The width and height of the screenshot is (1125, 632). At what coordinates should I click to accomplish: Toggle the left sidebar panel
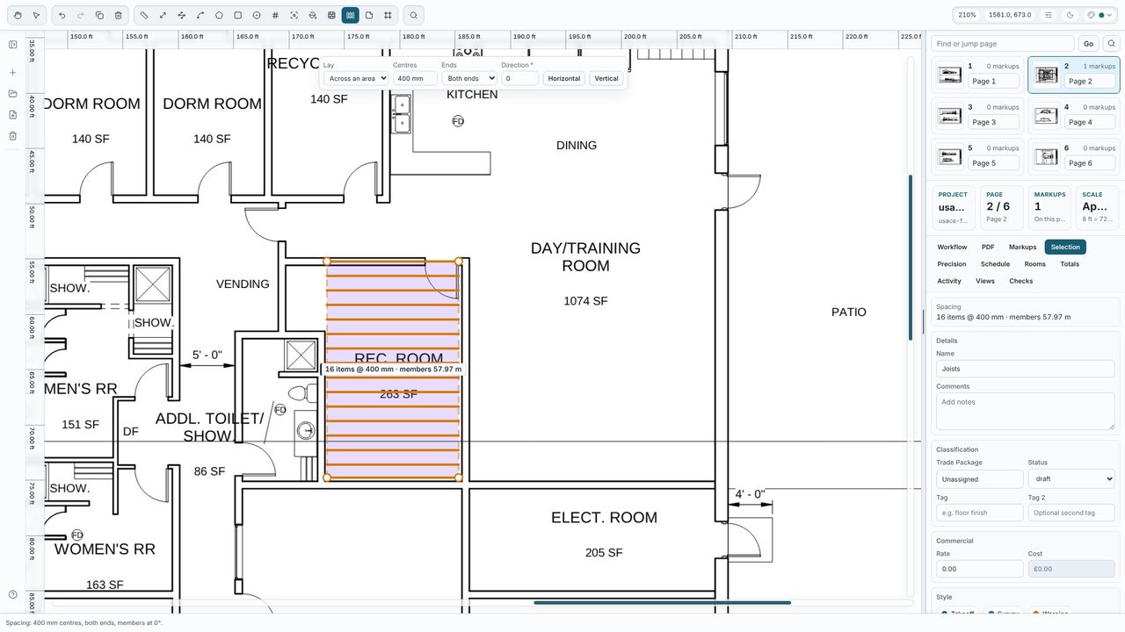click(x=13, y=45)
